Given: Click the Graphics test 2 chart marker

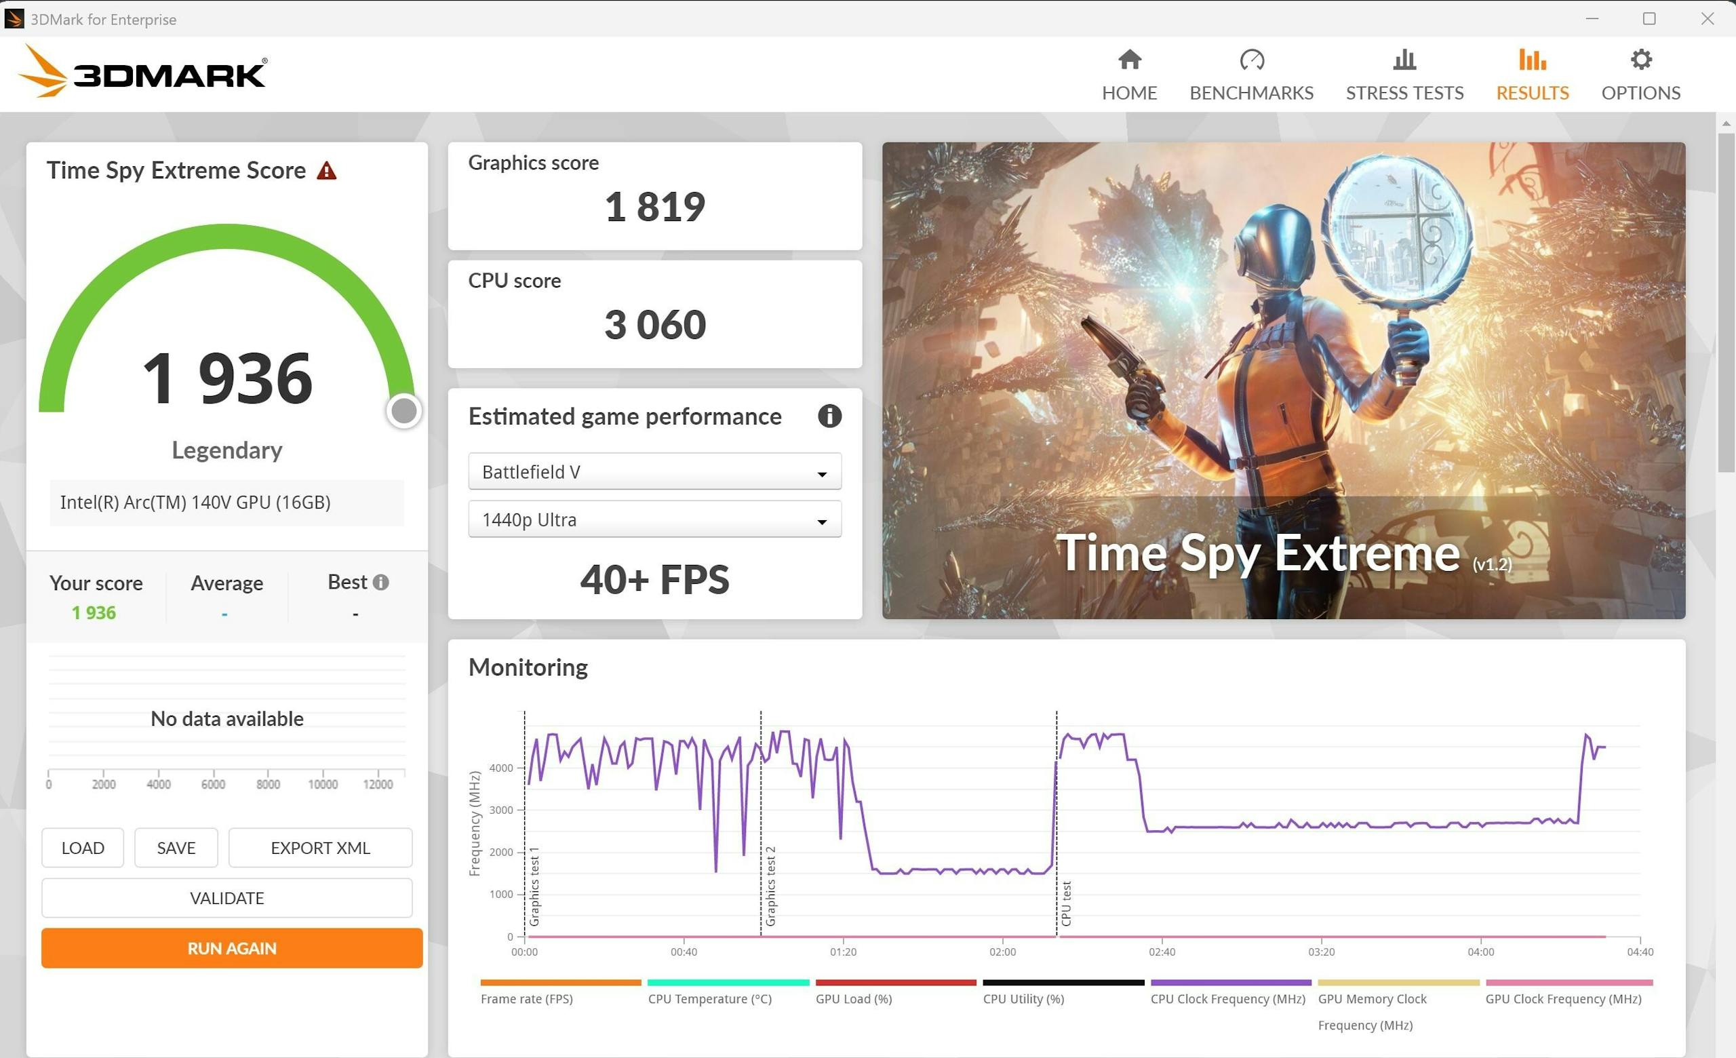Looking at the screenshot, I should [770, 886].
